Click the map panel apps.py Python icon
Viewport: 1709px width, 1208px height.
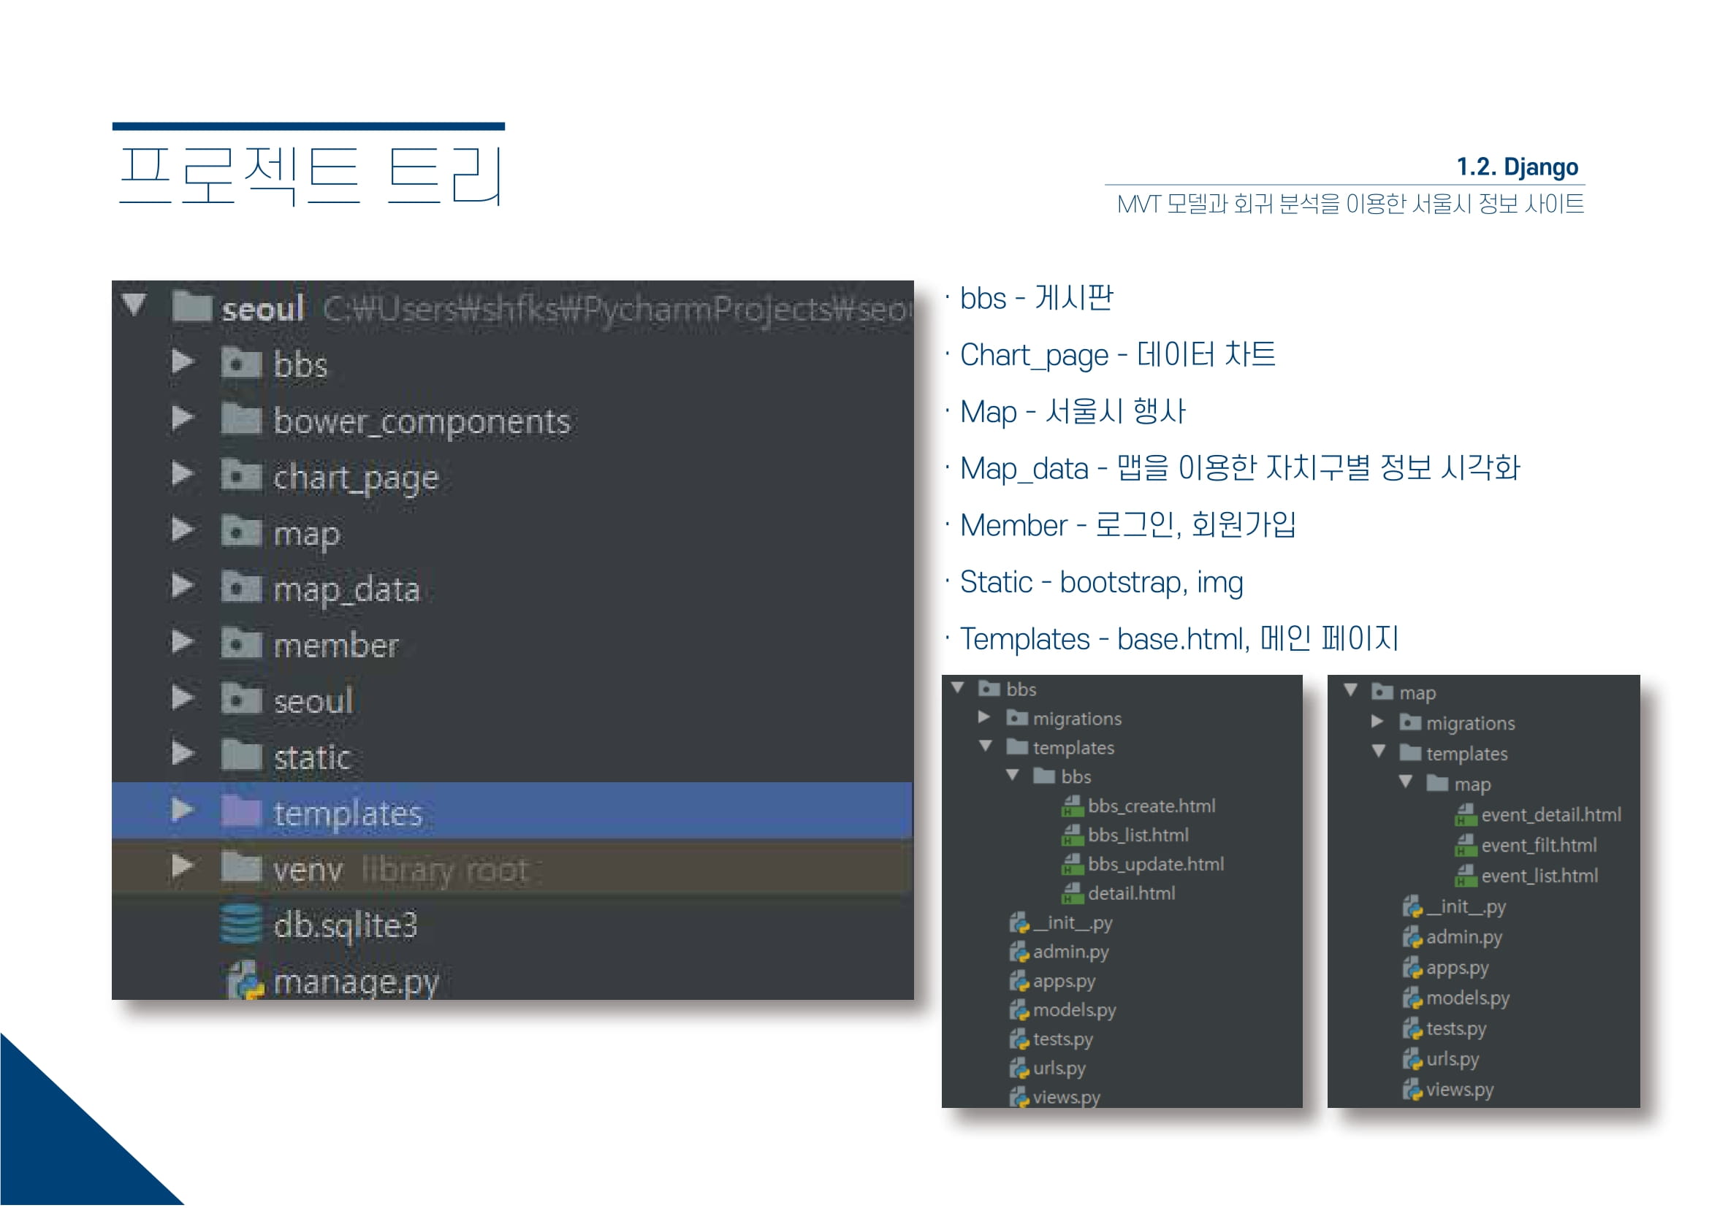pos(1413,968)
